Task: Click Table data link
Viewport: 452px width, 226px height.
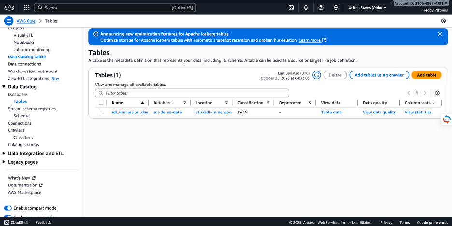Action: [331, 112]
